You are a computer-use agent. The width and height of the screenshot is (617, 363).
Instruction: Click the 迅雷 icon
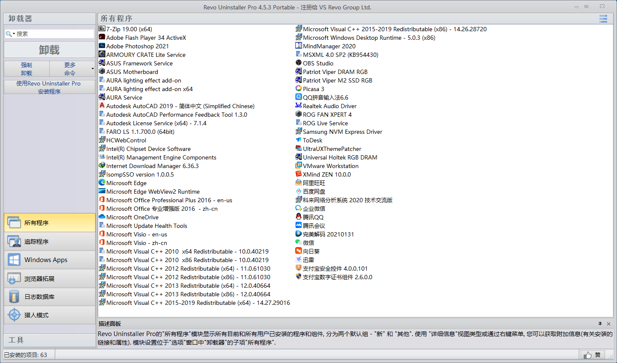click(x=299, y=260)
